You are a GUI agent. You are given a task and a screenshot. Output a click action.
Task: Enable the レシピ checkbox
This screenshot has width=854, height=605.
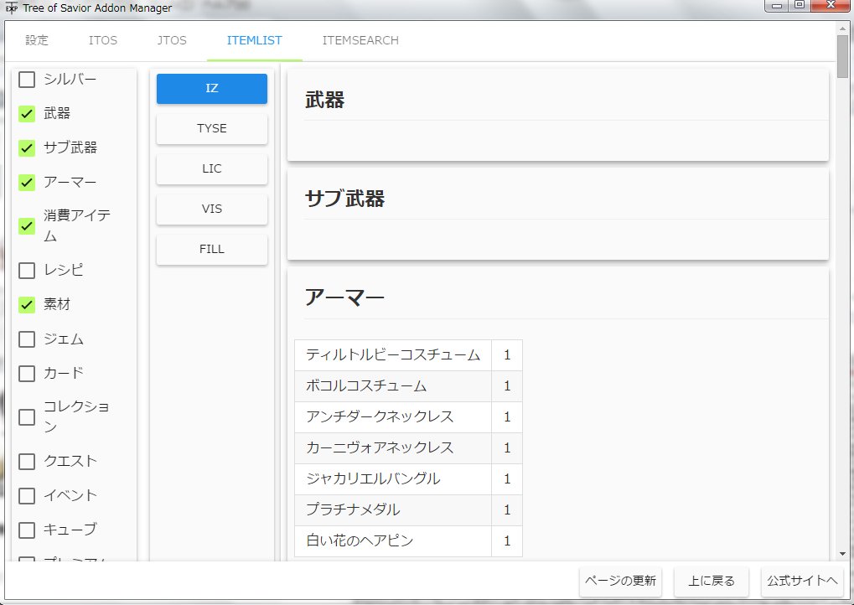coord(26,270)
